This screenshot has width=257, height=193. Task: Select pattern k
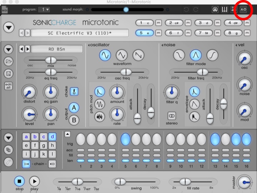pyautogui.click(x=44, y=154)
